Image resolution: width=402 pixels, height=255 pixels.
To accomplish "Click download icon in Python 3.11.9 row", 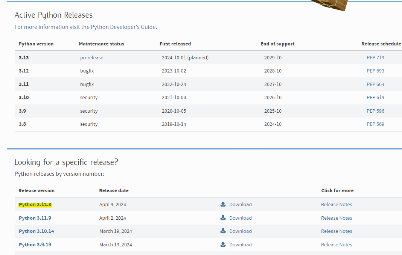I will [x=223, y=218].
